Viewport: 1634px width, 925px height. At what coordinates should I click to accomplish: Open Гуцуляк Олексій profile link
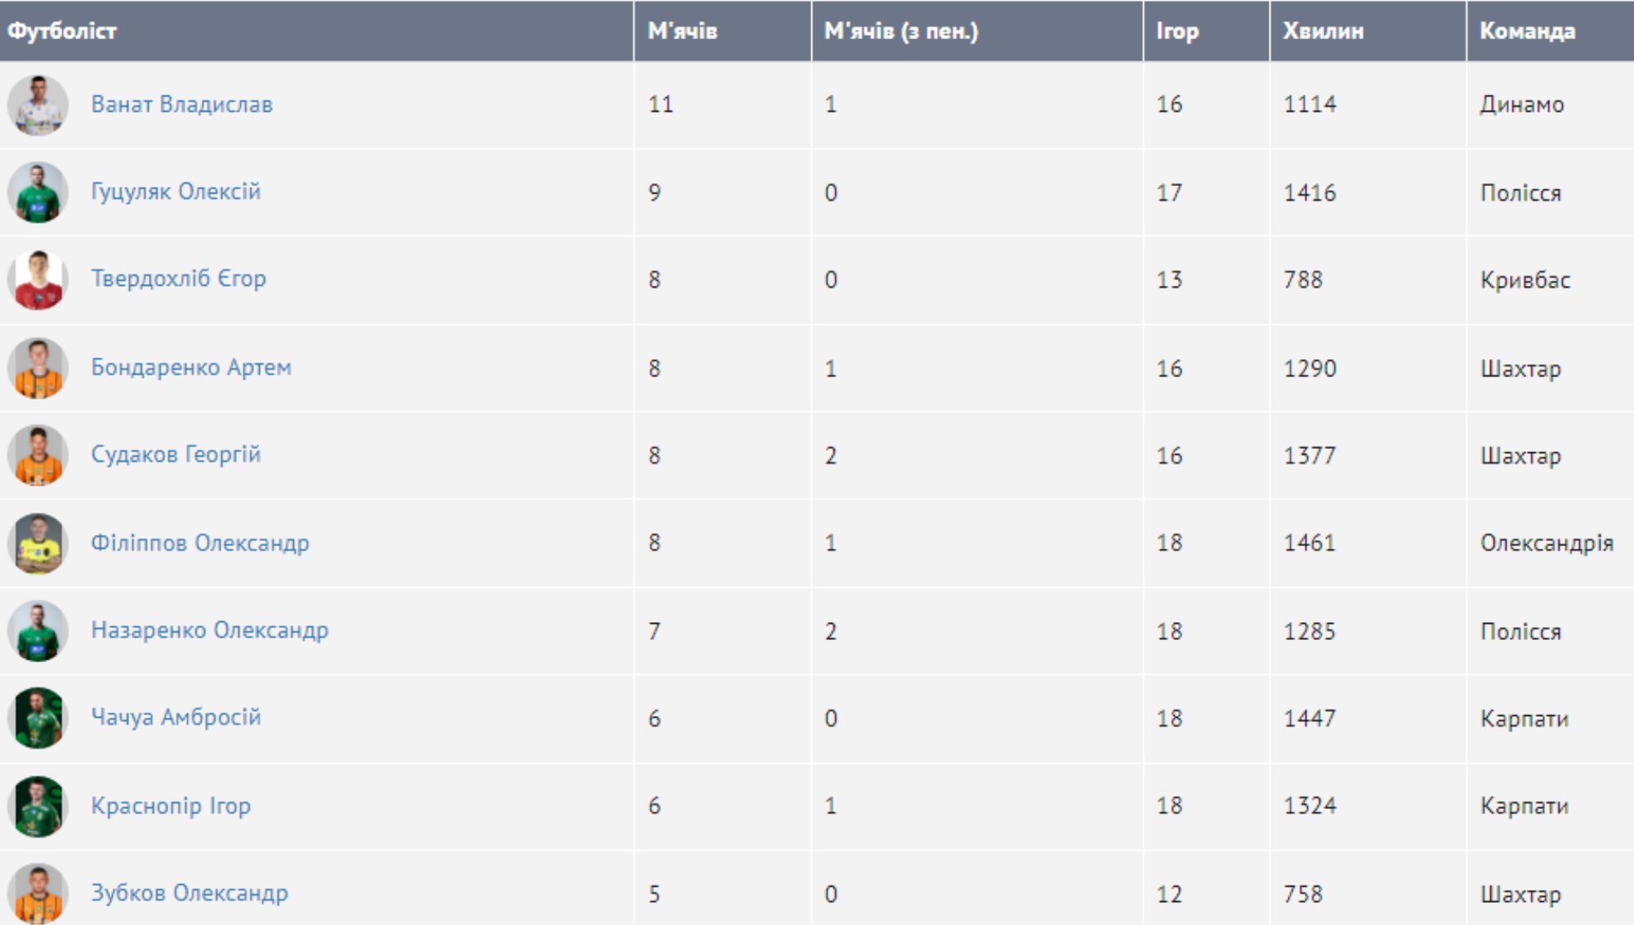point(176,192)
